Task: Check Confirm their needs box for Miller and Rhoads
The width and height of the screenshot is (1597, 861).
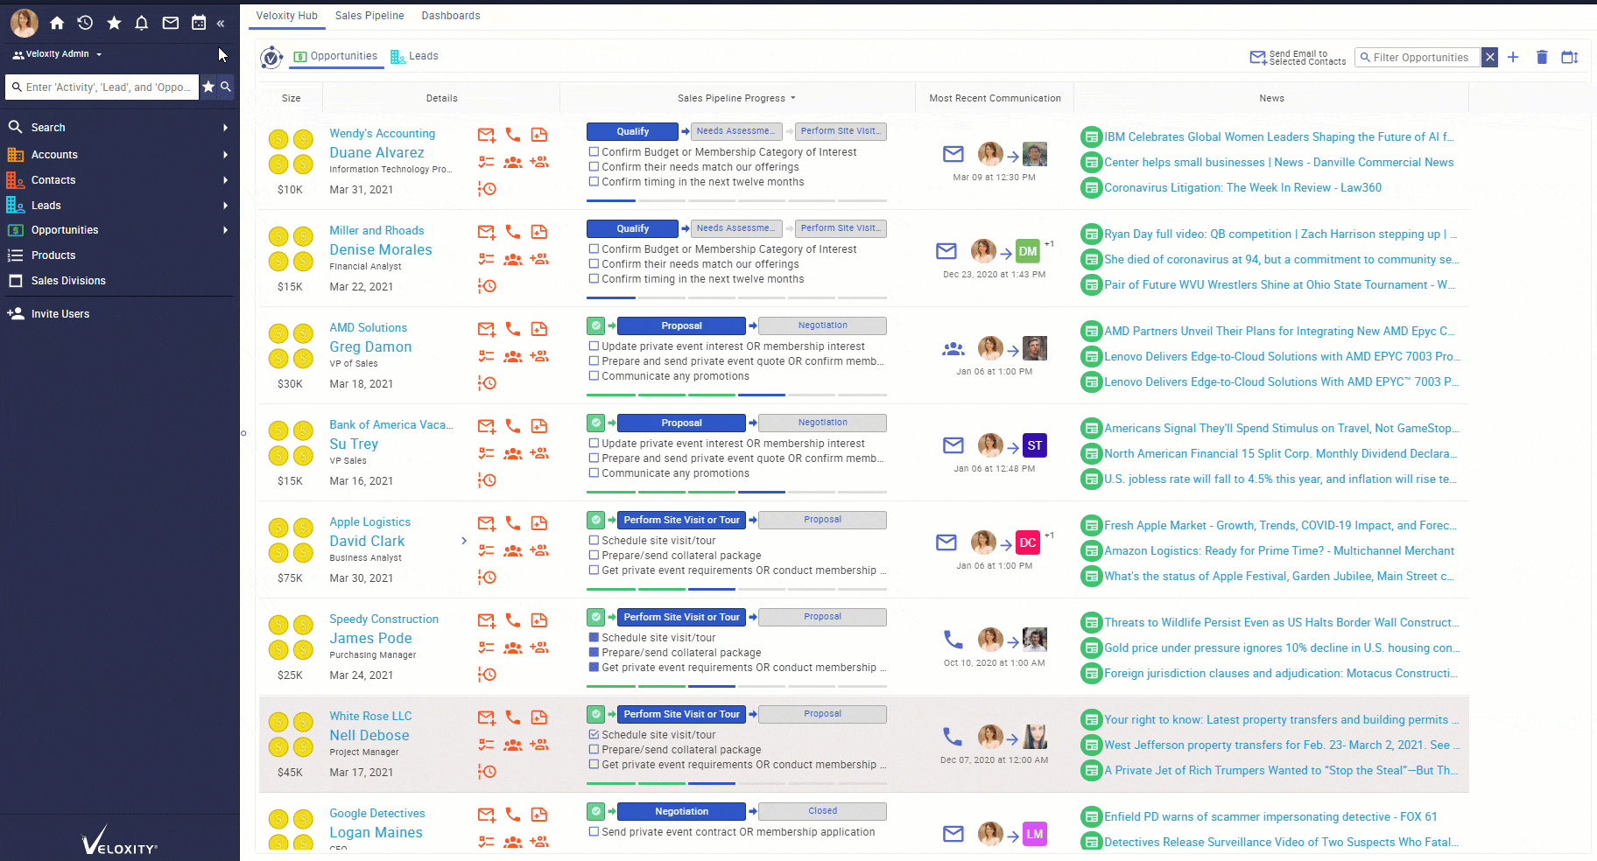Action: (594, 264)
